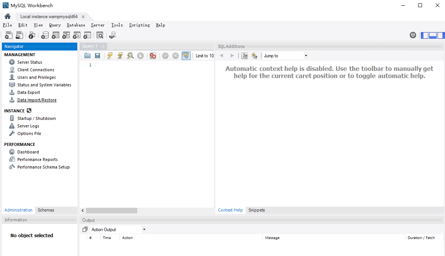Viewport: 445px width, 256px height.
Task: Search table data icon
Action: coord(100,35)
